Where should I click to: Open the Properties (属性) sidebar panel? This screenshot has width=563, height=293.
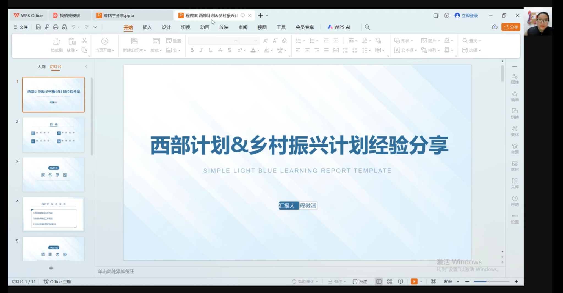[x=515, y=79]
